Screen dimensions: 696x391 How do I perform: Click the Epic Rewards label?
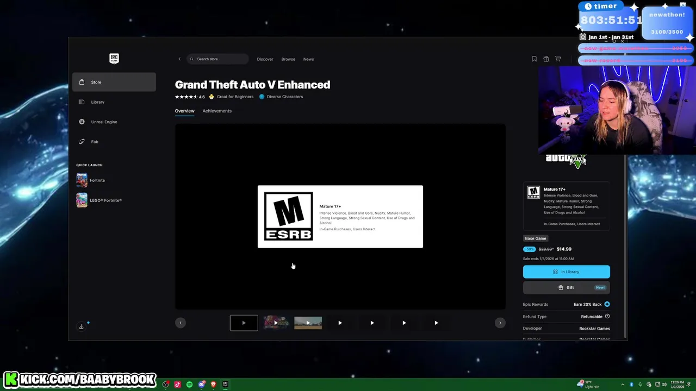tap(536, 305)
